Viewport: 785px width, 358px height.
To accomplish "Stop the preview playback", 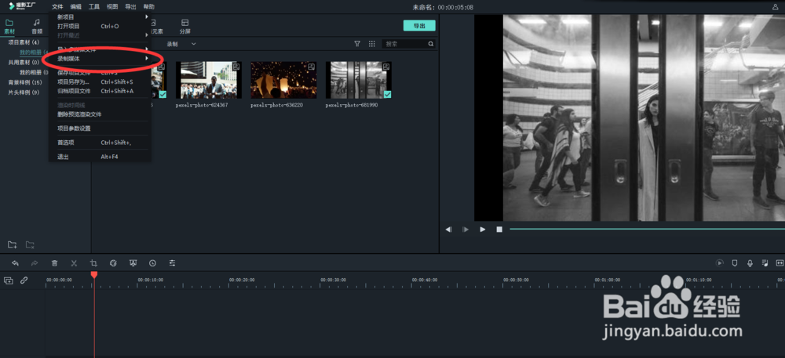I will [x=499, y=230].
